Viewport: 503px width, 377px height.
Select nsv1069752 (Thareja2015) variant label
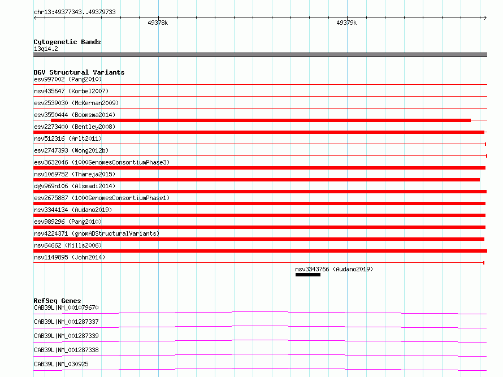point(75,174)
